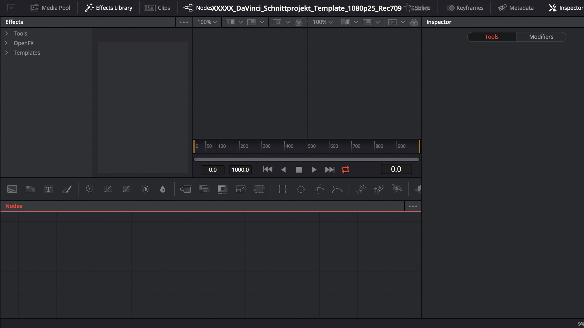The width and height of the screenshot is (584, 328).
Task: Switch Inspector to Tools tab
Action: (x=492, y=37)
